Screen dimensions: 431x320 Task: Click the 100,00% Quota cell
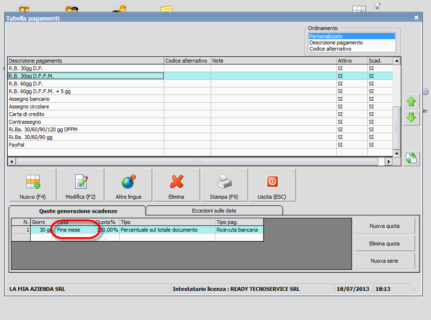pyautogui.click(x=107, y=230)
